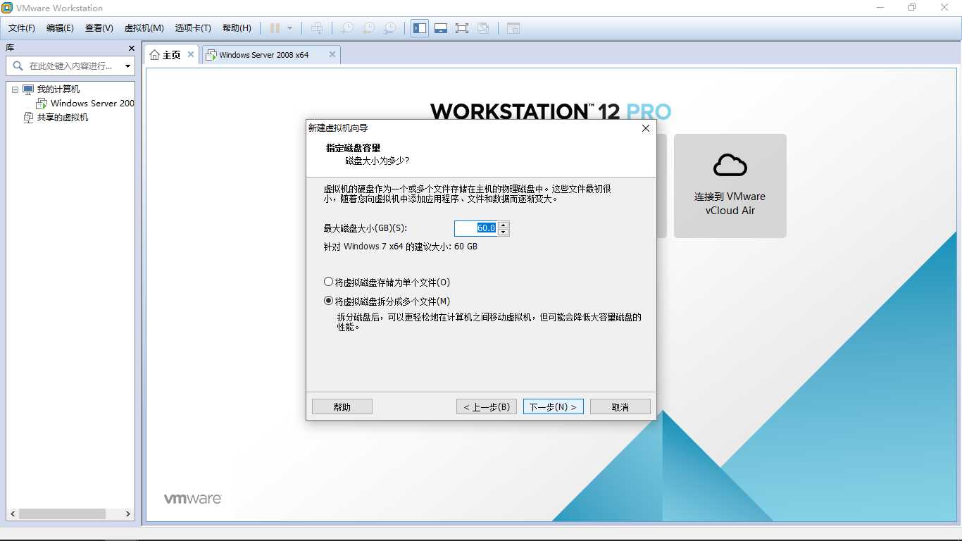Click the search magnifier icon in library

pyautogui.click(x=18, y=66)
